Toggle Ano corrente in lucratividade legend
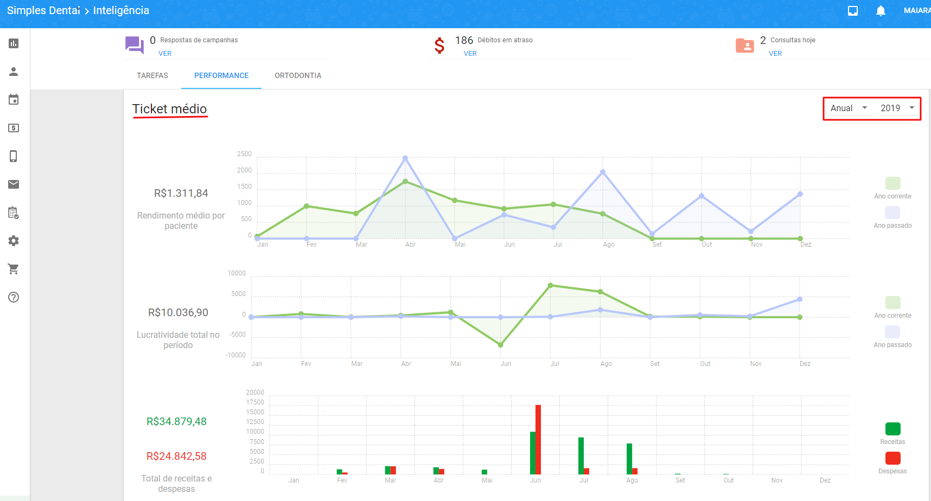 click(892, 303)
